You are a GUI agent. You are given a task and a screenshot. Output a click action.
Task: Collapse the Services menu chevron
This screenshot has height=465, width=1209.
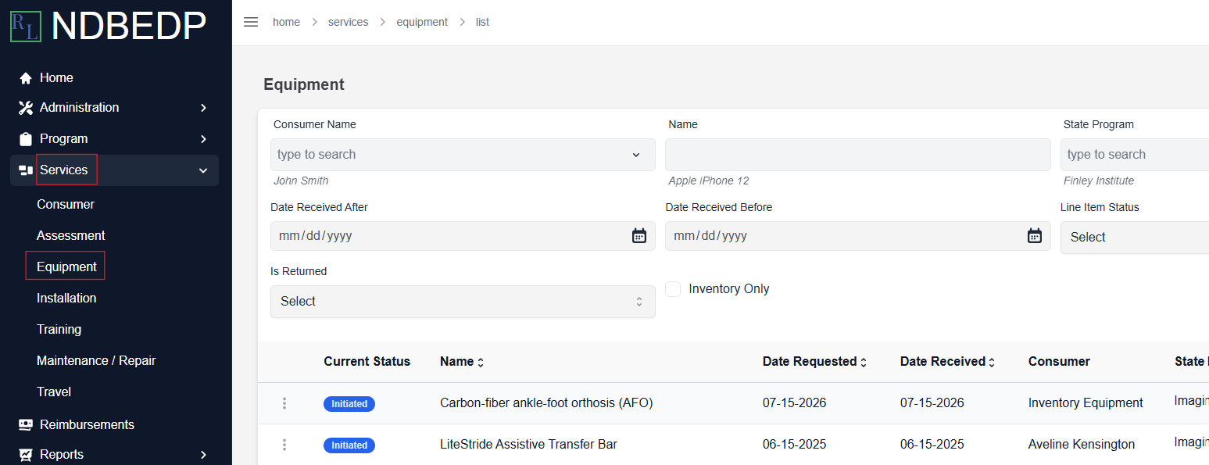[203, 170]
